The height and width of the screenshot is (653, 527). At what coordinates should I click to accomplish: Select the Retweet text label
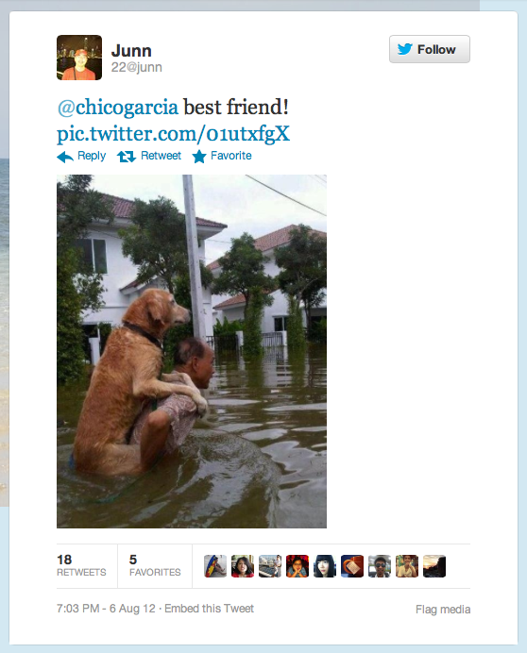[161, 156]
